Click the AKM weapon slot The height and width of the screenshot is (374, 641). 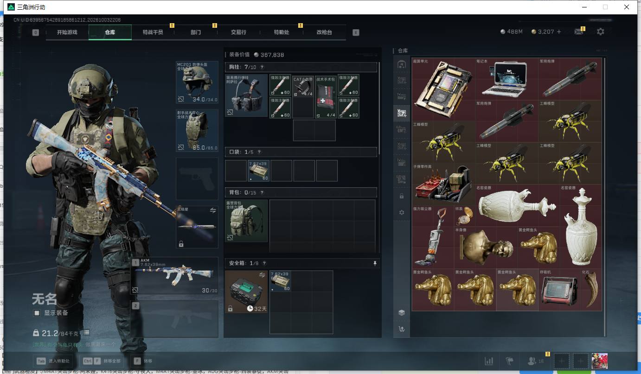(x=175, y=276)
